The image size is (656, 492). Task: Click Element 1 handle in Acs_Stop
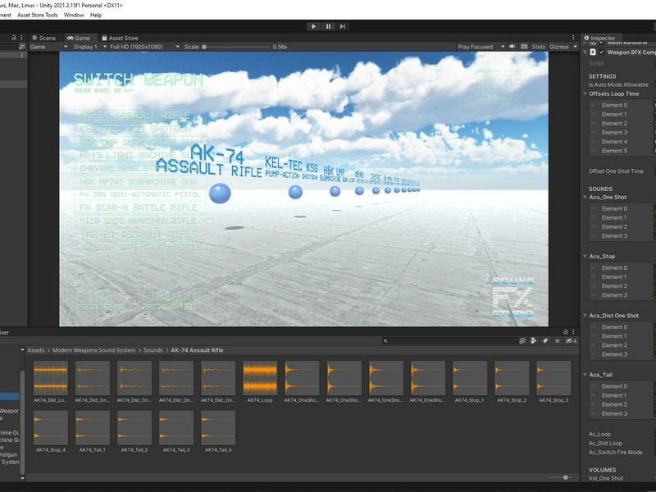[593, 277]
